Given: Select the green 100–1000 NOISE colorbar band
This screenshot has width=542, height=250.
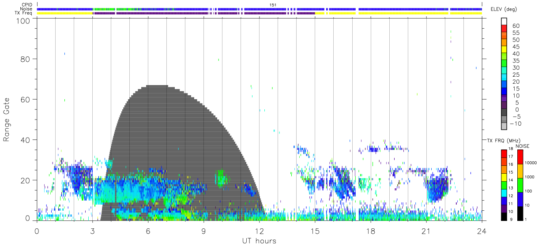Looking at the screenshot, I should [520, 184].
